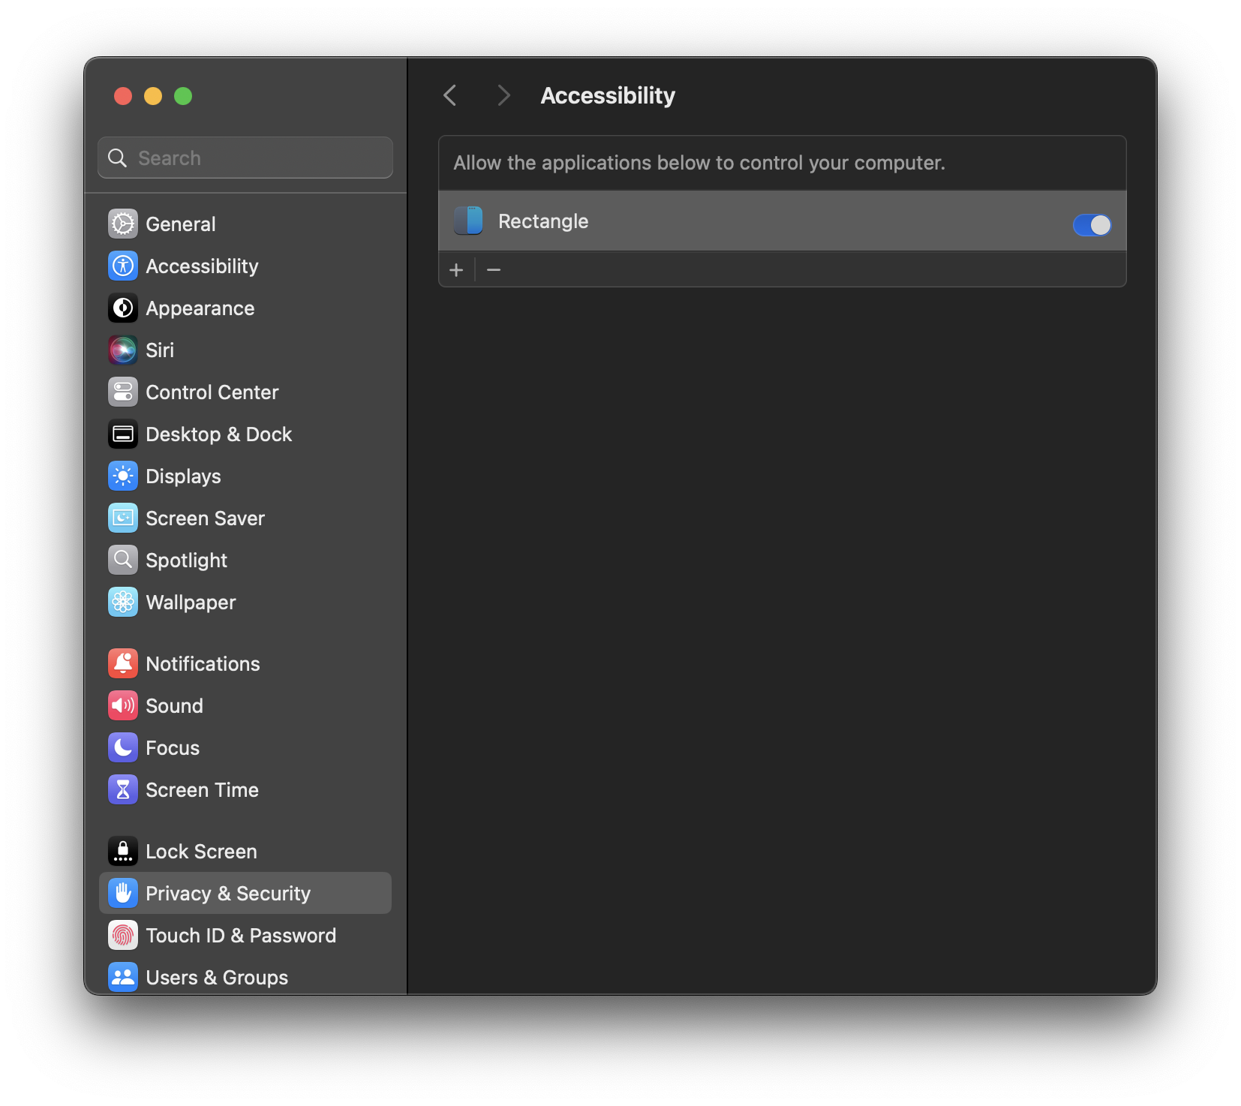Image resolution: width=1241 pixels, height=1106 pixels.
Task: Open Siri settings from sidebar
Action: coord(123,350)
